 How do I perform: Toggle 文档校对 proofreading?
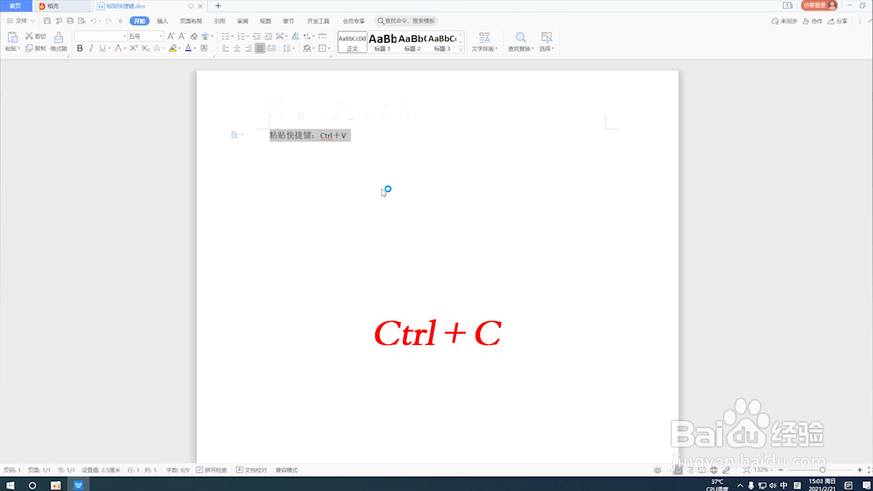(251, 470)
